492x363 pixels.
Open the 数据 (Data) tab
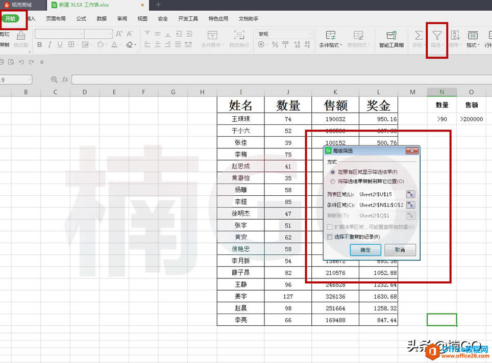point(102,19)
